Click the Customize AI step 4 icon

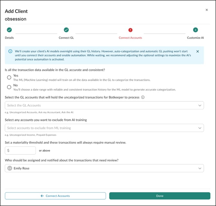[x=195, y=30]
